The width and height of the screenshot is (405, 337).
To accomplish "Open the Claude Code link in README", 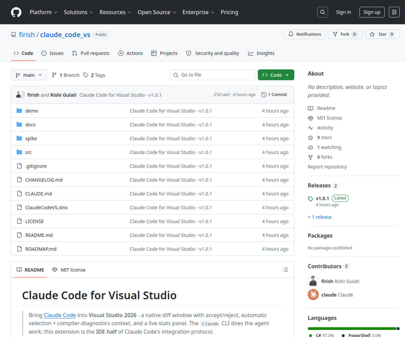I will click(60, 315).
